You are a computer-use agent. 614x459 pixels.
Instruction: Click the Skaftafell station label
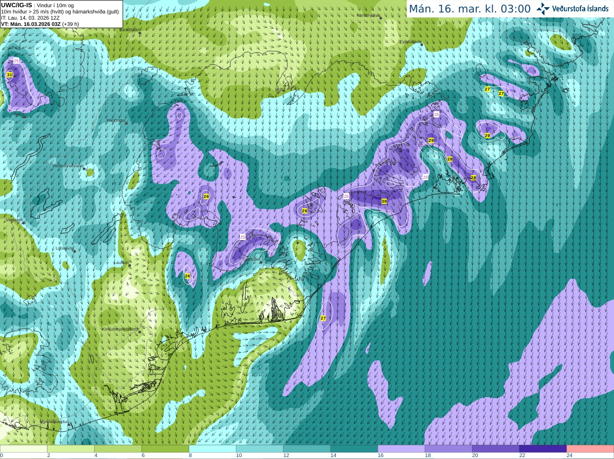[x=252, y=259]
